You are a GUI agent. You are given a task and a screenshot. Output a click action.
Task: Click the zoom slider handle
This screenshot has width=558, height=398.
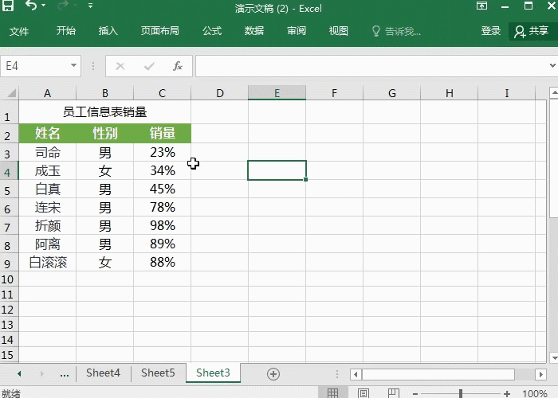tap(461, 393)
